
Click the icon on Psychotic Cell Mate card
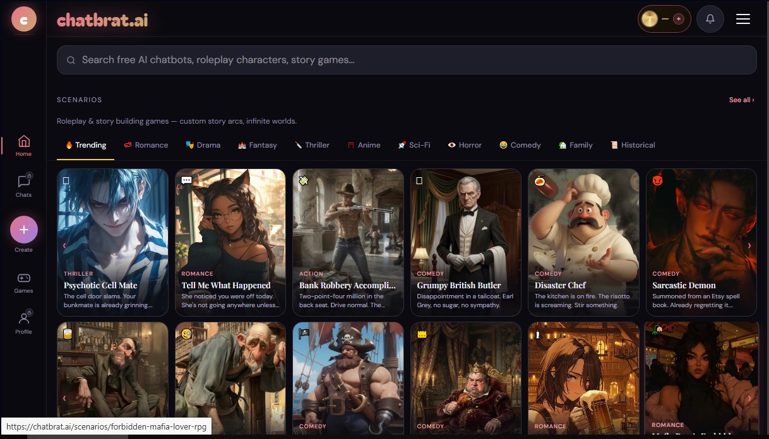(x=66, y=180)
